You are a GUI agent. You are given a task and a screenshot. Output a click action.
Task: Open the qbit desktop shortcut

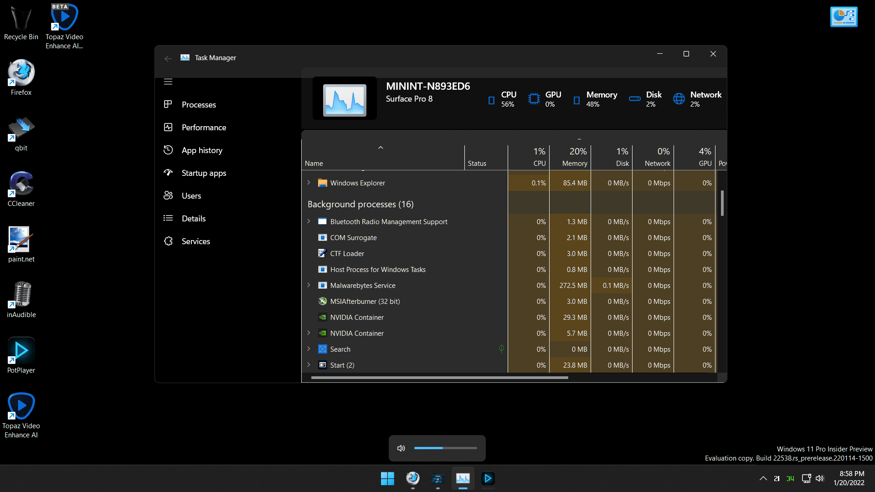21,133
